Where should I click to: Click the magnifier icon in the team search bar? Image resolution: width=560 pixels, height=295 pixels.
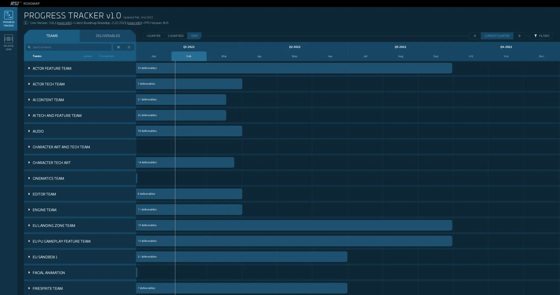point(29,47)
